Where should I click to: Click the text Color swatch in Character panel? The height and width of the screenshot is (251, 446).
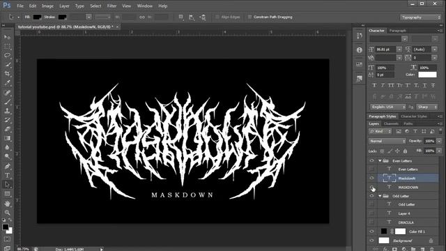click(x=427, y=75)
